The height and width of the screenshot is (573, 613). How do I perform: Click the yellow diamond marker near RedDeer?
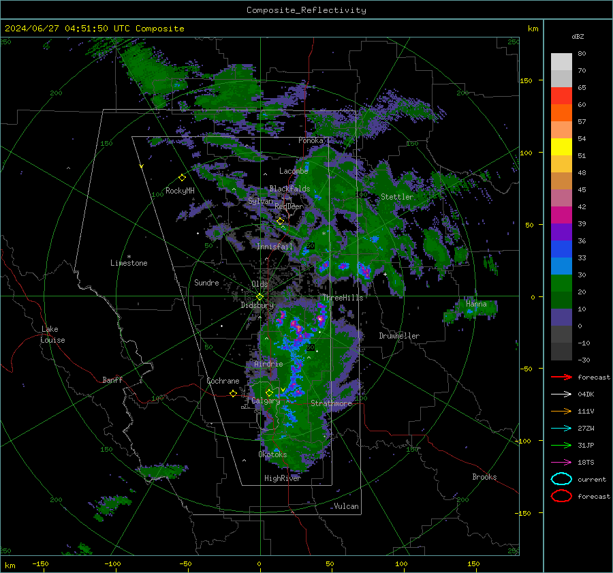[280, 221]
